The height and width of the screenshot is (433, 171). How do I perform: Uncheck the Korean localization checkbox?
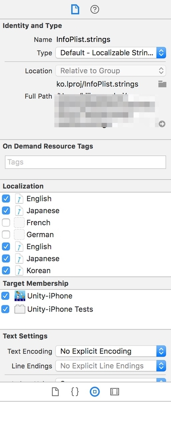[6, 271]
